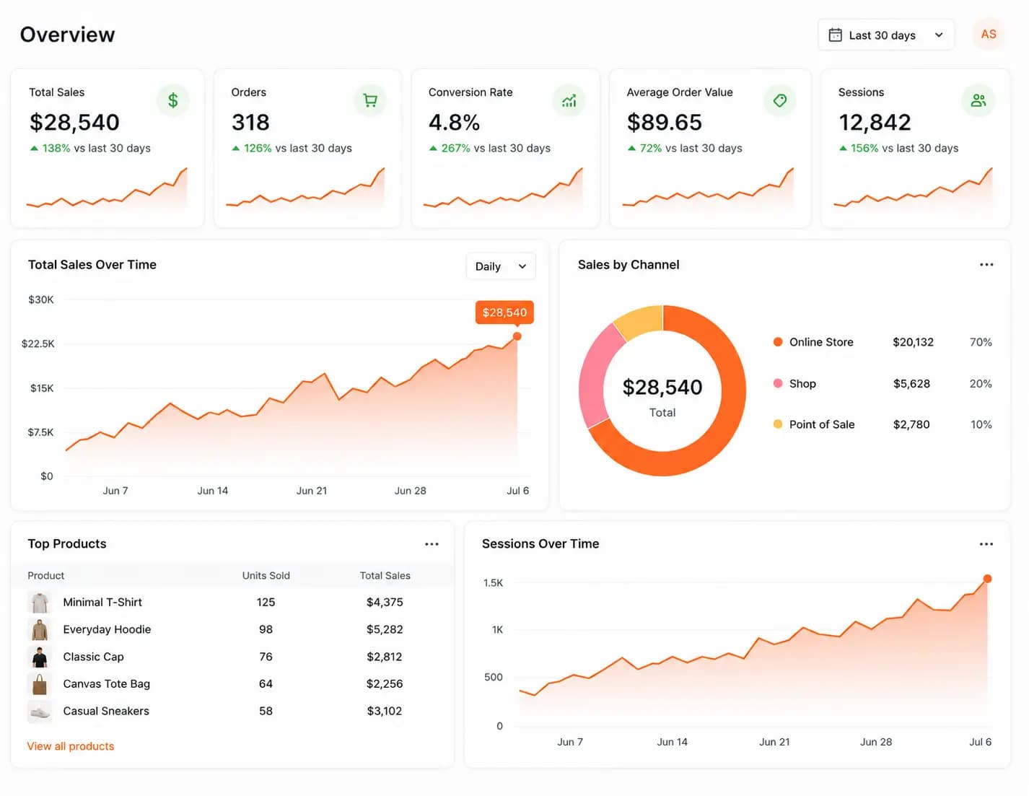Click the Jun 14 label on Total Sales chart

pyautogui.click(x=213, y=491)
